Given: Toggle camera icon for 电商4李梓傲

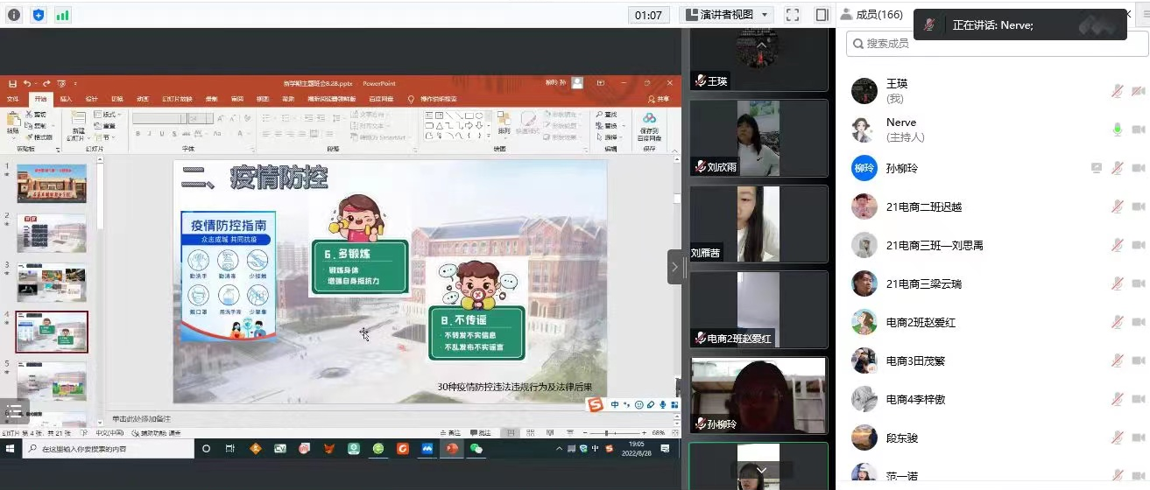Looking at the screenshot, I should 1139,399.
